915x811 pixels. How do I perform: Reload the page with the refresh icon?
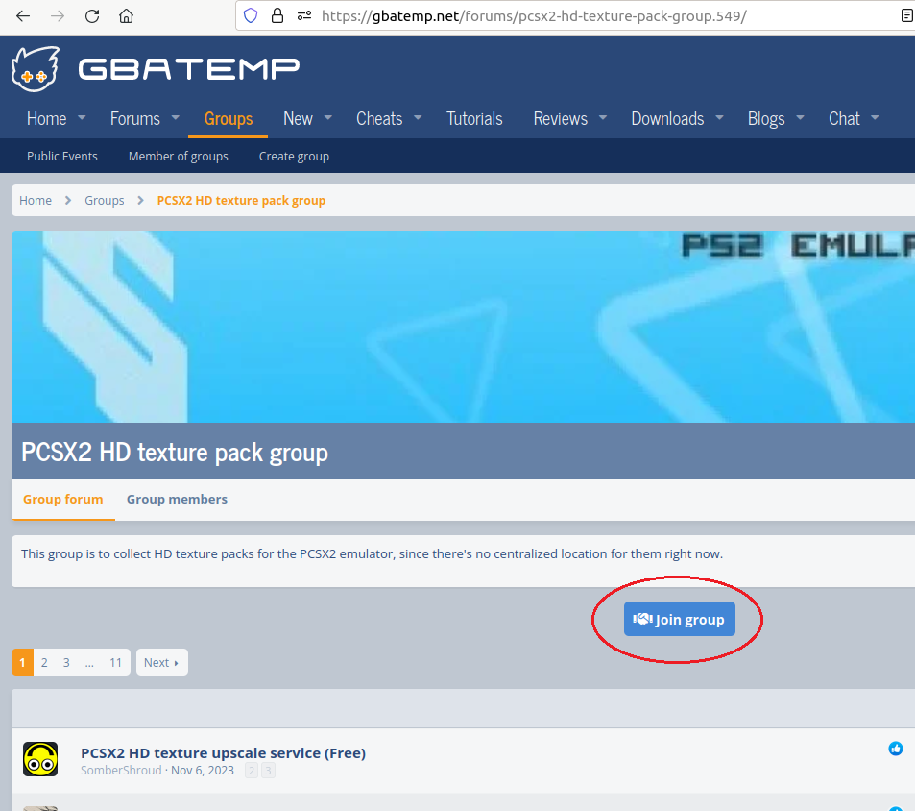(x=92, y=16)
